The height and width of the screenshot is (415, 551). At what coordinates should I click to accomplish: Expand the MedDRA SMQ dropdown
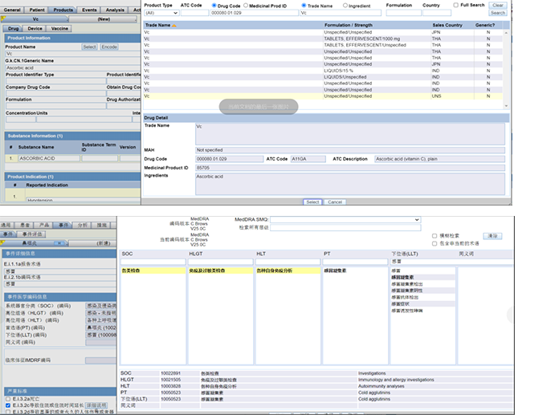[345, 219]
